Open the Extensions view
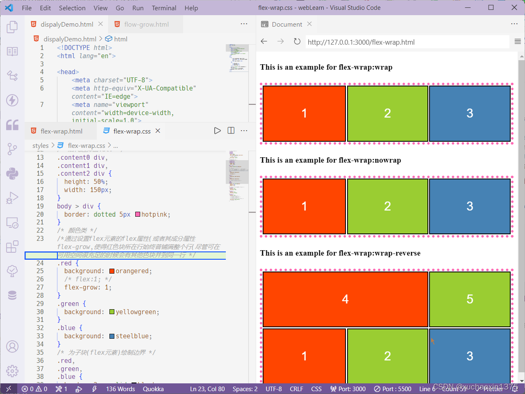 coord(12,247)
